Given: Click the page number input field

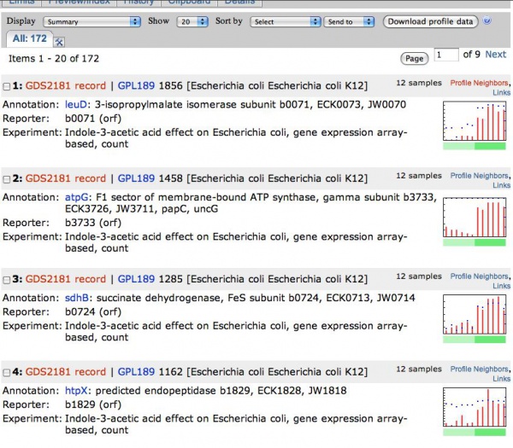Looking at the screenshot, I should [445, 55].
